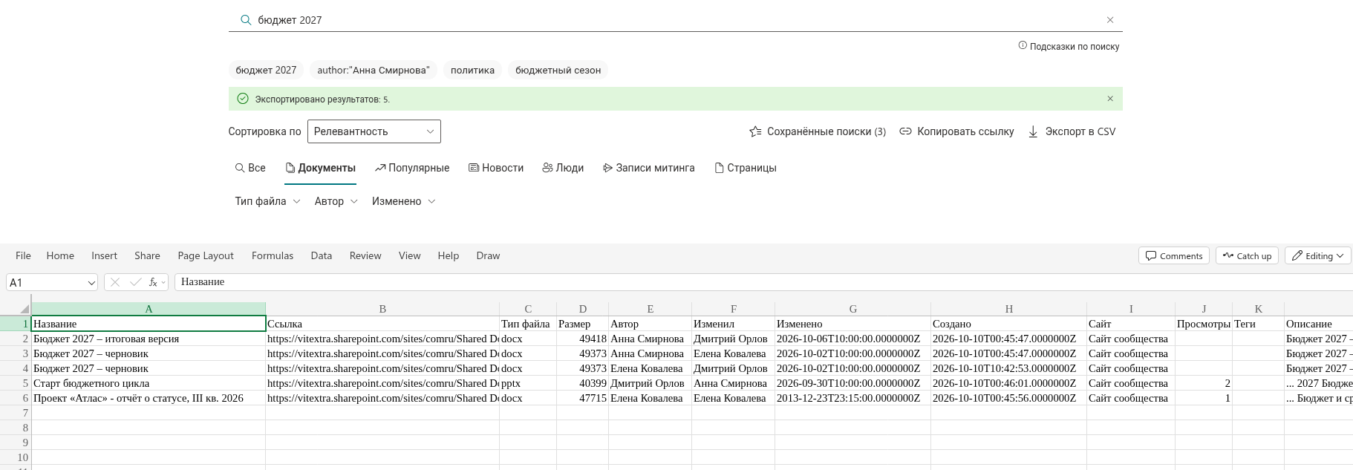Expand the Тип файла filter
Screen dimensions: 1353x470
point(267,201)
